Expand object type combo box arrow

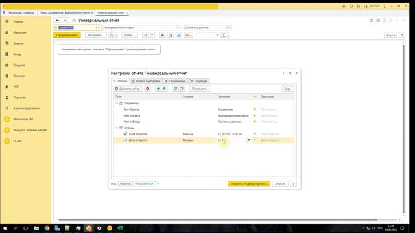coord(98,28)
